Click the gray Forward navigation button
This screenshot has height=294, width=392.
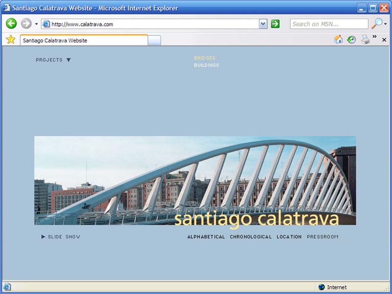pos(26,24)
